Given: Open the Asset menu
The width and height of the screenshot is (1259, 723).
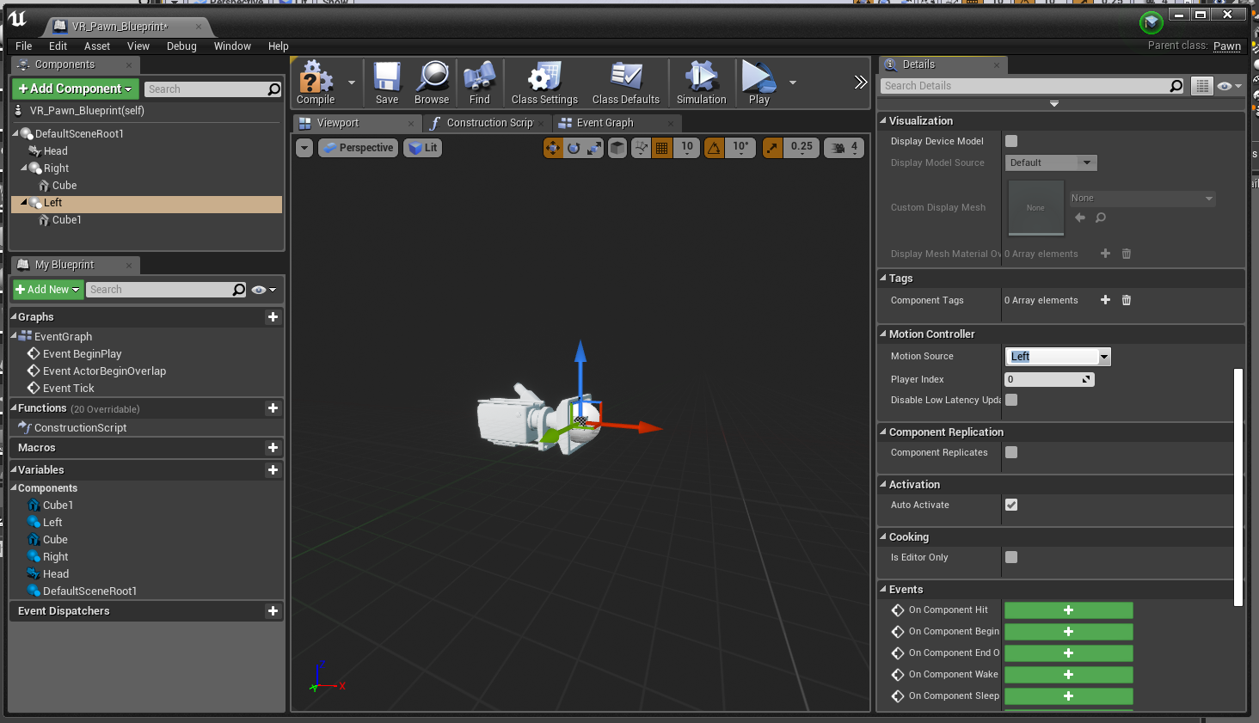Looking at the screenshot, I should tap(97, 46).
